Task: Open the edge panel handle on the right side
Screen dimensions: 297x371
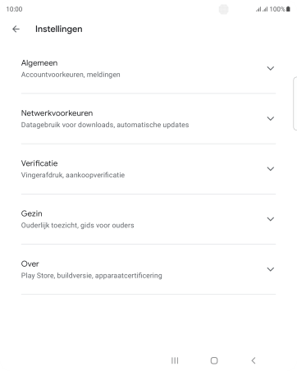Action: tap(295, 103)
